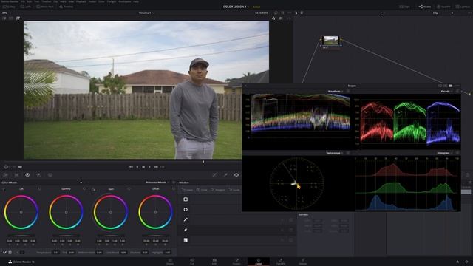The height and width of the screenshot is (266, 473).
Task: Open the Primaries Wheels mode dropdown
Action: point(157,183)
